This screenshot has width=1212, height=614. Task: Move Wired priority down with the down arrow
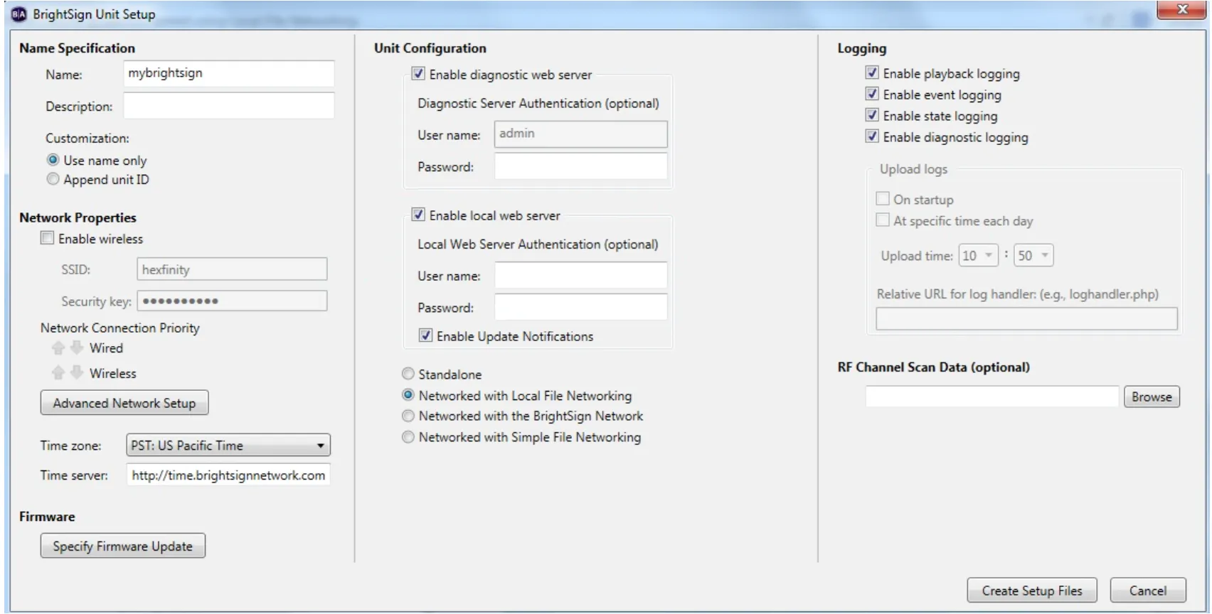point(76,348)
